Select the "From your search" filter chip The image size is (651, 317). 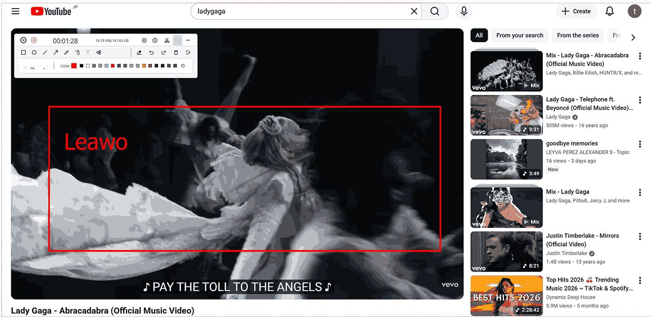pyautogui.click(x=519, y=35)
